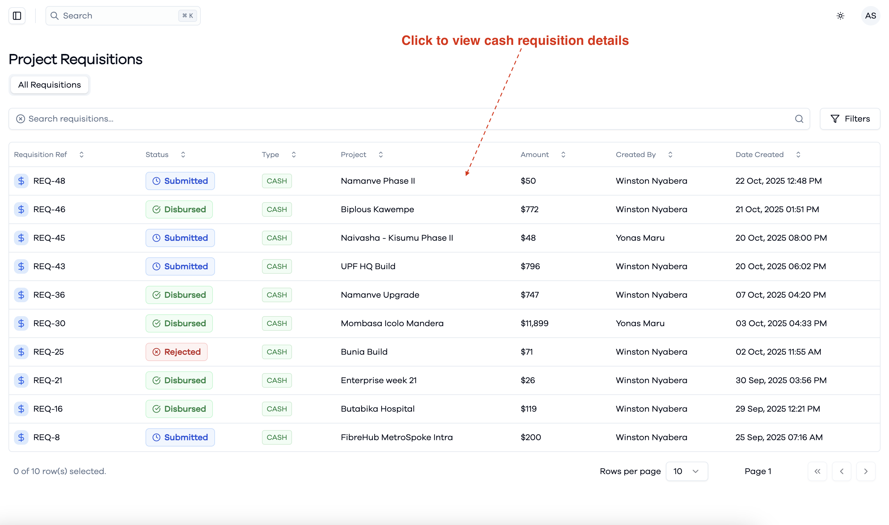Open the Filters button
Viewport: 889px width, 525px height.
[x=850, y=119]
